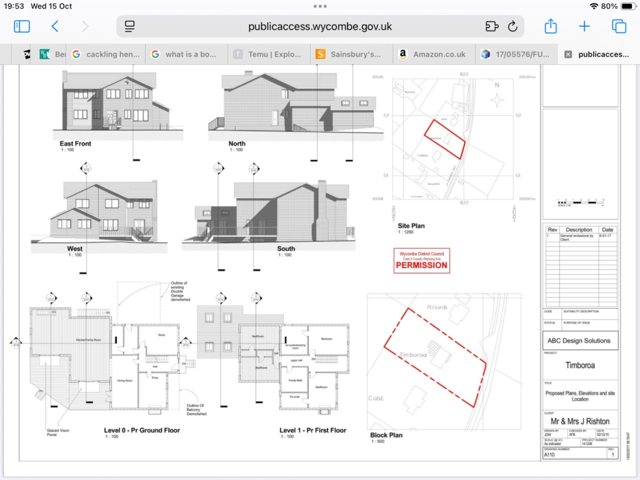This screenshot has width=640, height=480.
Task: Open the tab overview grid
Action: (x=619, y=26)
